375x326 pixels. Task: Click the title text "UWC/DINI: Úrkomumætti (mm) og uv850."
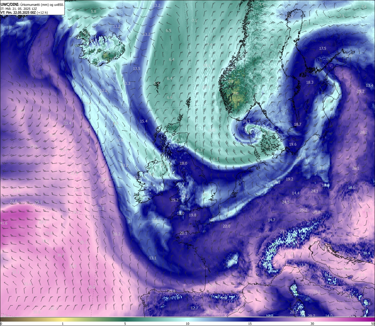point(32,5)
